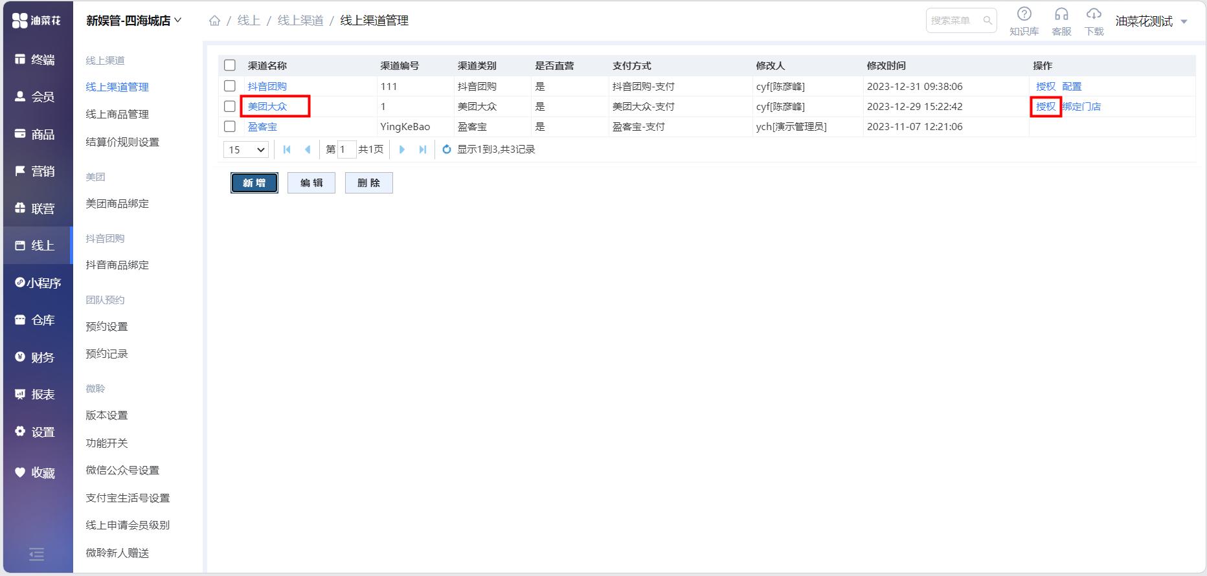Click the 线上渠道 breadcrumb link

tap(300, 21)
